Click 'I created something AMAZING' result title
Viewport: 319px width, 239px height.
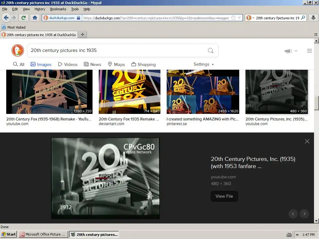[202, 119]
